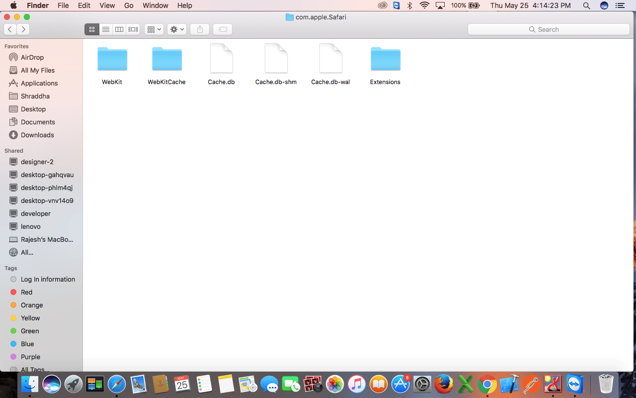The image size is (636, 398).
Task: Open System Preferences from the Dock
Action: [422, 384]
